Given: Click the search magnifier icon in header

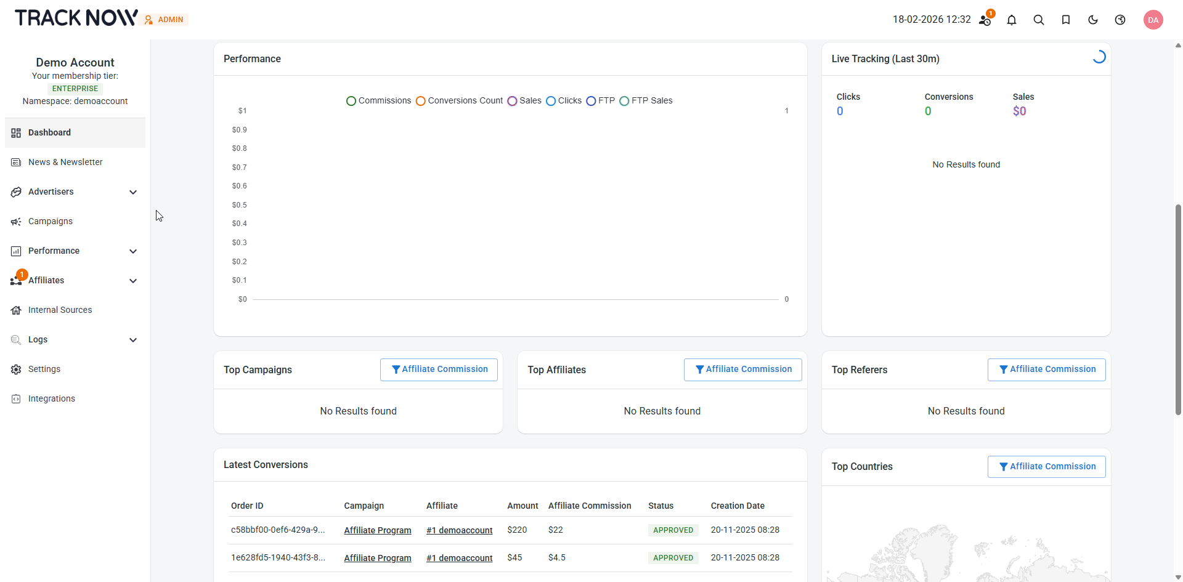Looking at the screenshot, I should (x=1039, y=20).
